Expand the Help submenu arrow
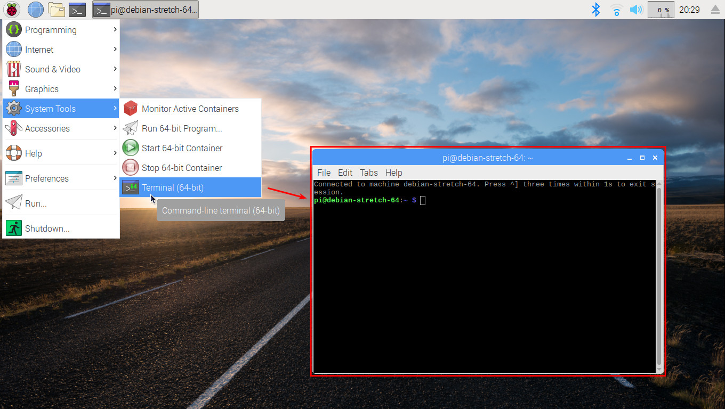This screenshot has height=409, width=725. [115, 153]
